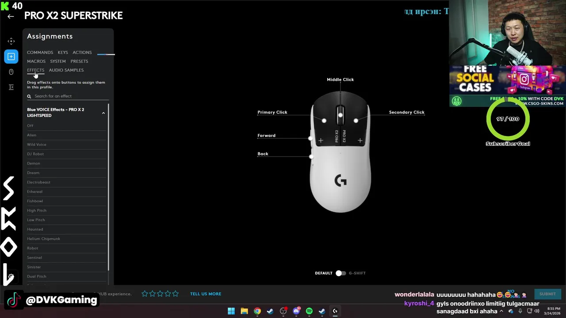Select the Off effect
566x318 pixels.
66,126
